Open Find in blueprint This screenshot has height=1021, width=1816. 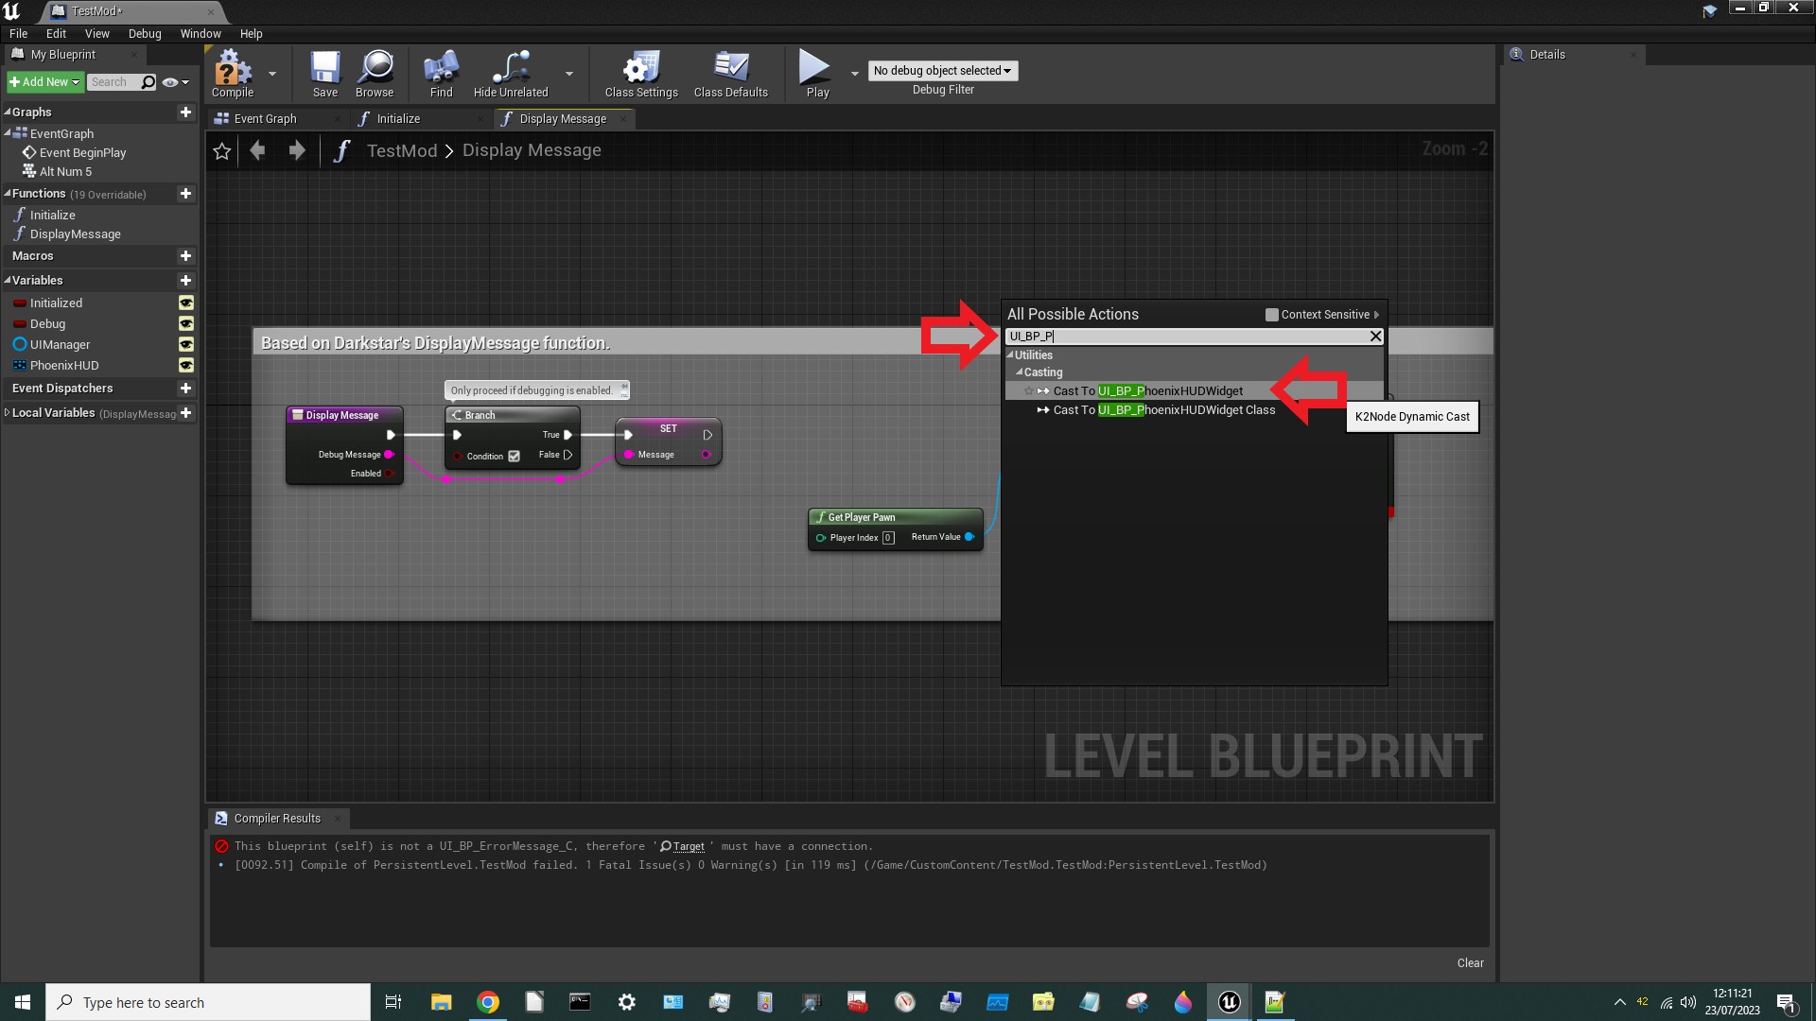(x=442, y=74)
